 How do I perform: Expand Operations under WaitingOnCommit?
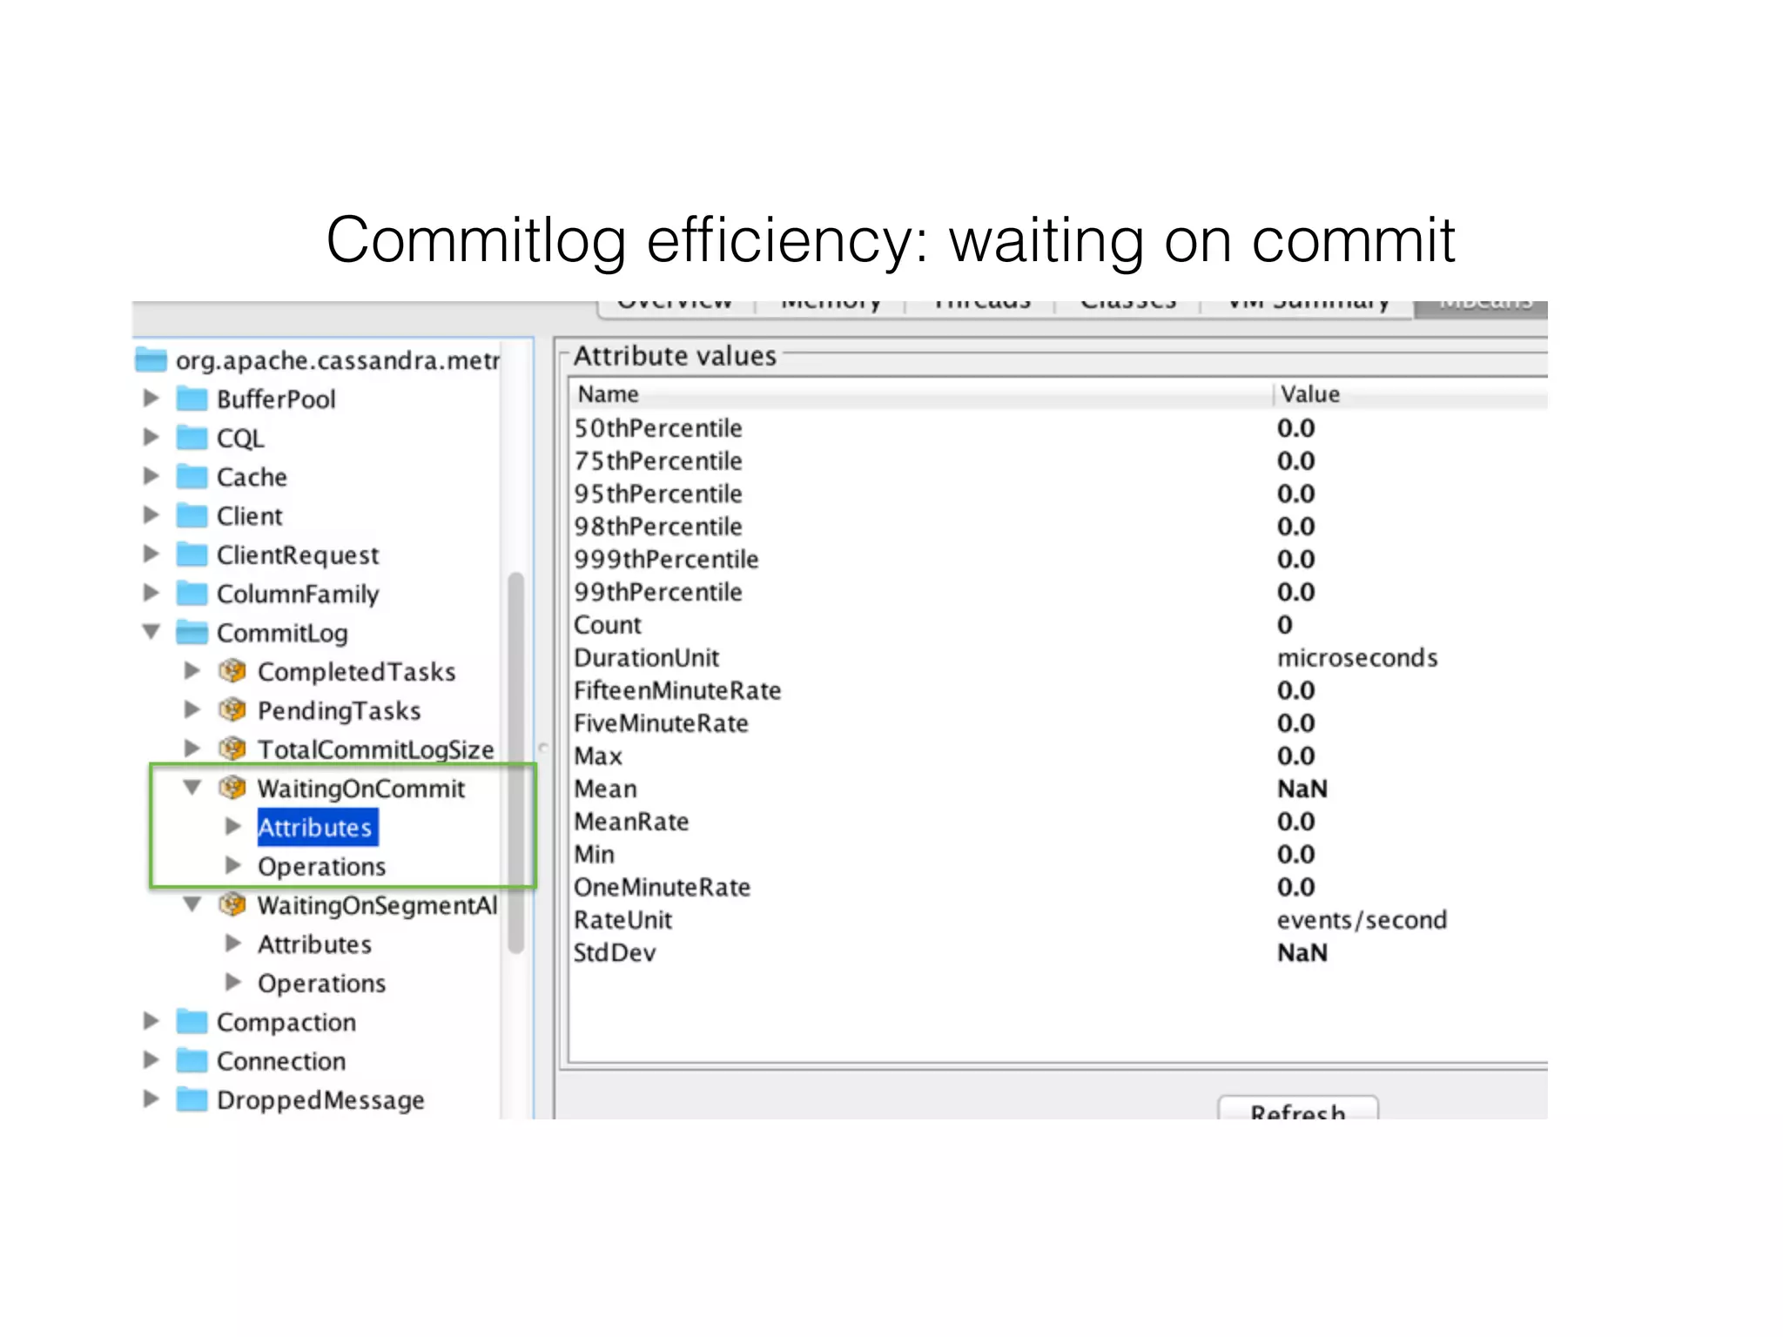233,865
